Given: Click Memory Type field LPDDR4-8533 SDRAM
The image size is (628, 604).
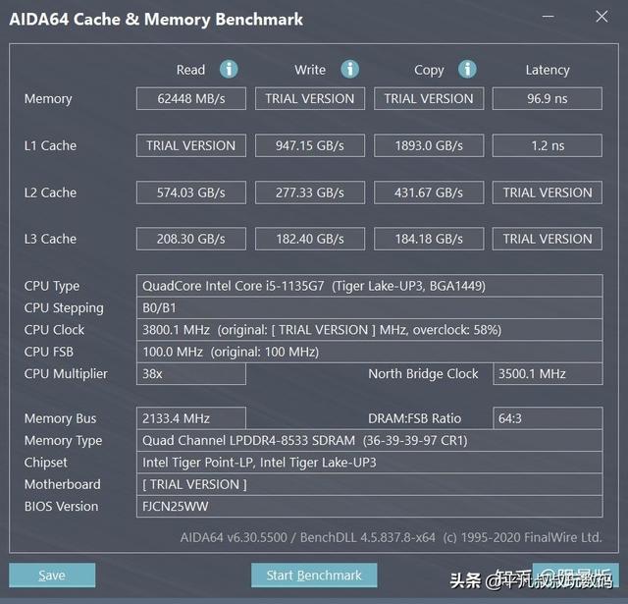Looking at the screenshot, I should coord(370,440).
